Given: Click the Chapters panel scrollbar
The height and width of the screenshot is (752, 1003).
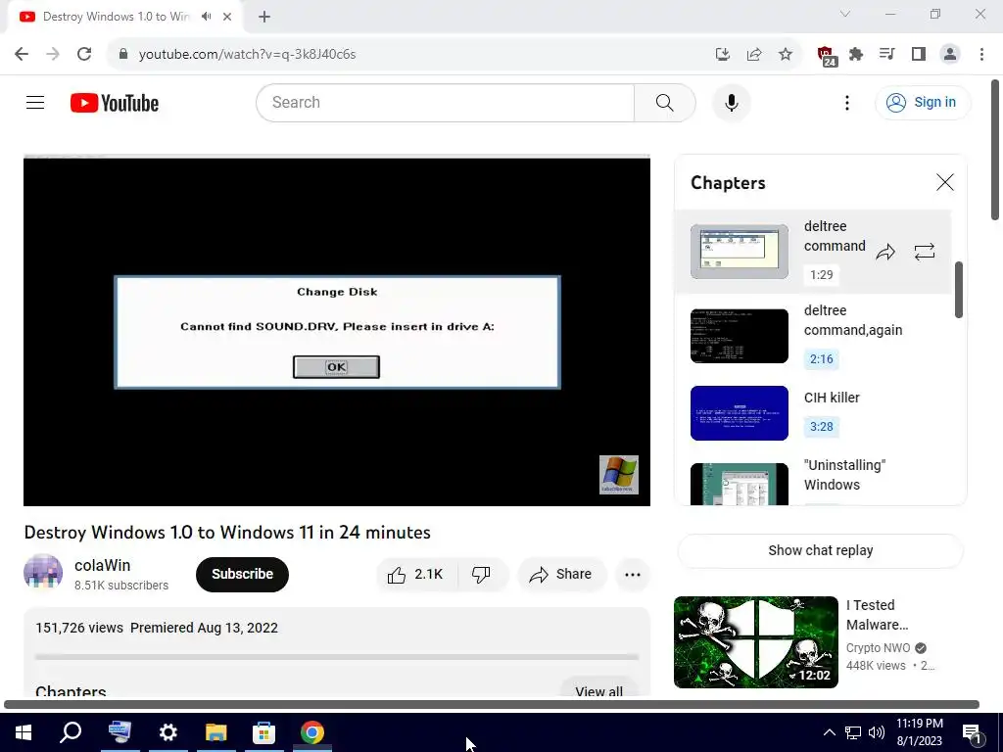Looking at the screenshot, I should (958, 290).
